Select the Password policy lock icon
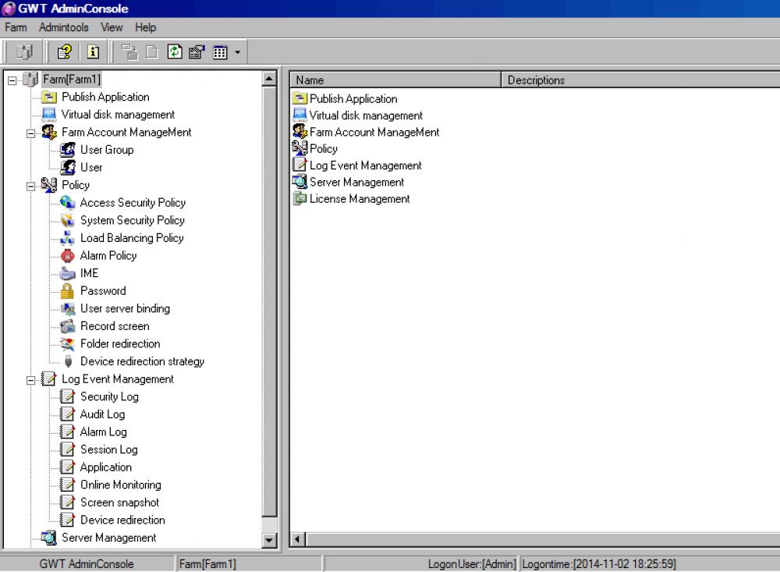780x572 pixels. click(x=68, y=290)
